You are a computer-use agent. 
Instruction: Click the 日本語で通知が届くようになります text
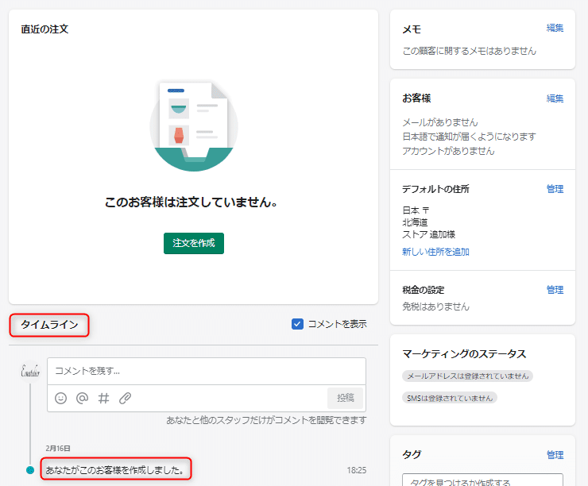[469, 137]
